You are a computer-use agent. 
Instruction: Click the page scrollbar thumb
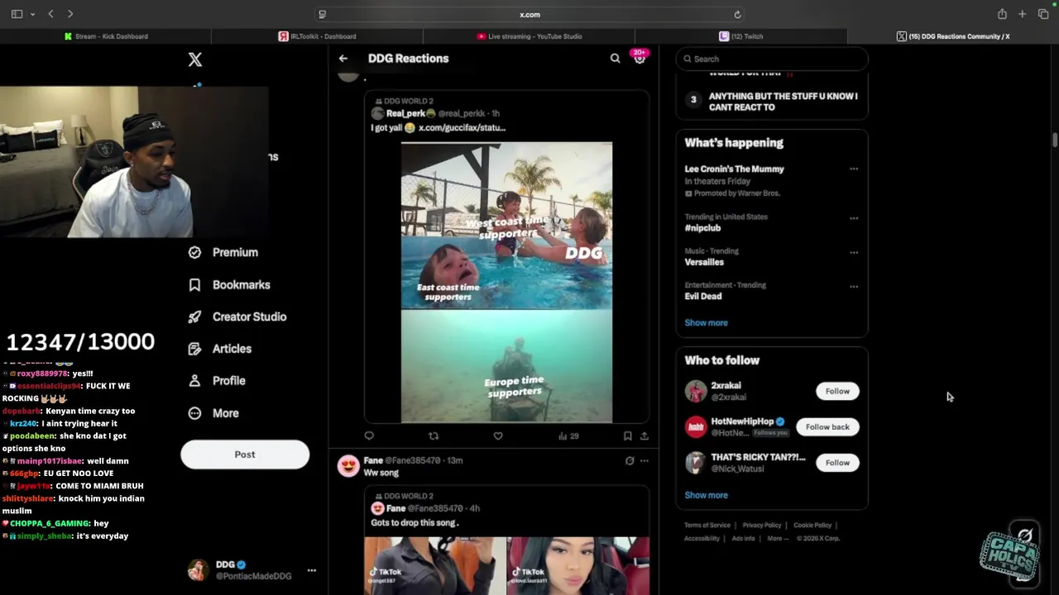coord(1055,140)
